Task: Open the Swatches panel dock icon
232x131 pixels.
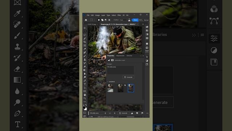Action: tap(147, 31)
